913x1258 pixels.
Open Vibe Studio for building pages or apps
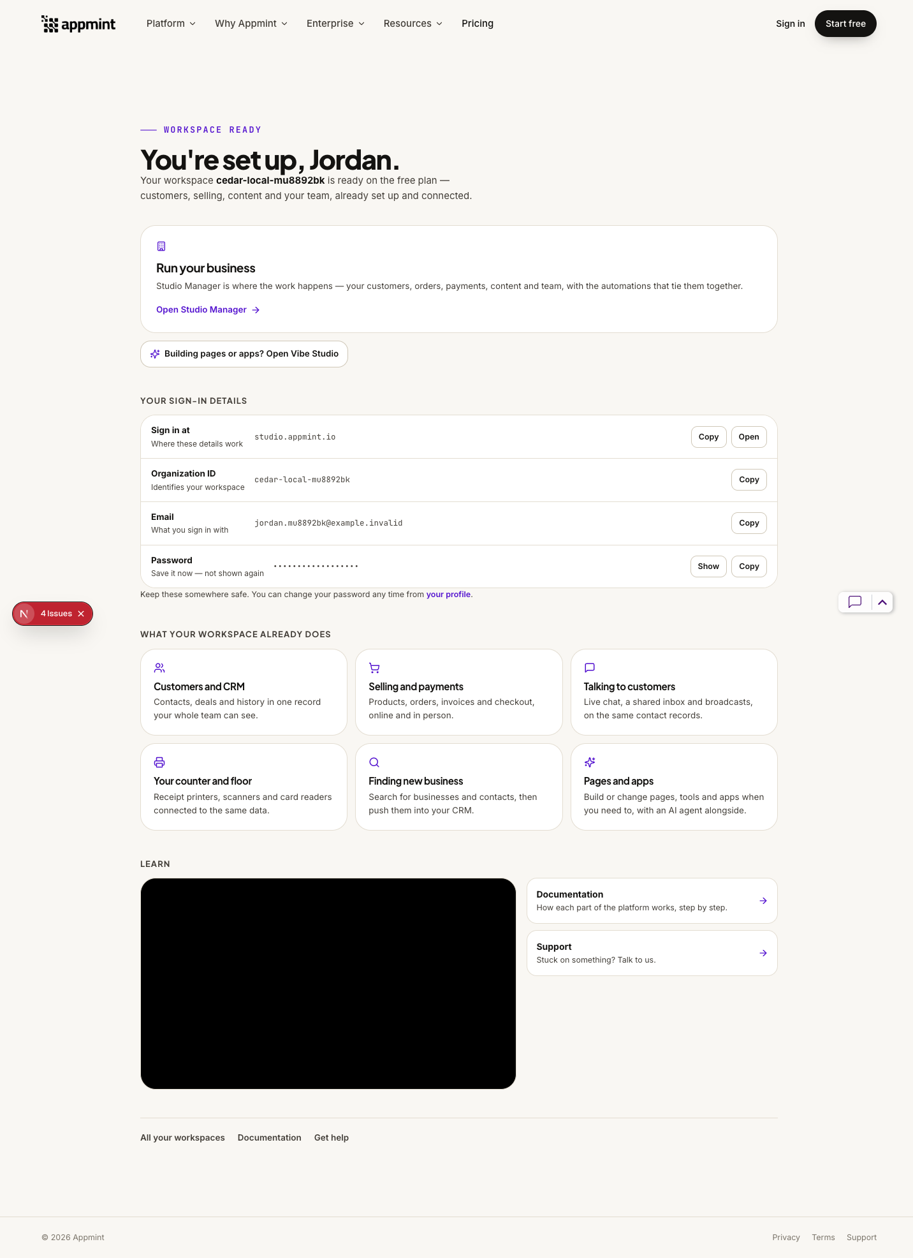(244, 354)
